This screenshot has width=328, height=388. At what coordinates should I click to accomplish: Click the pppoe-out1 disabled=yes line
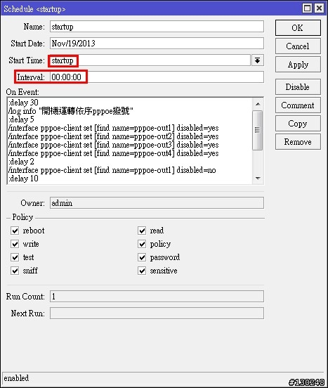[x=114, y=128]
